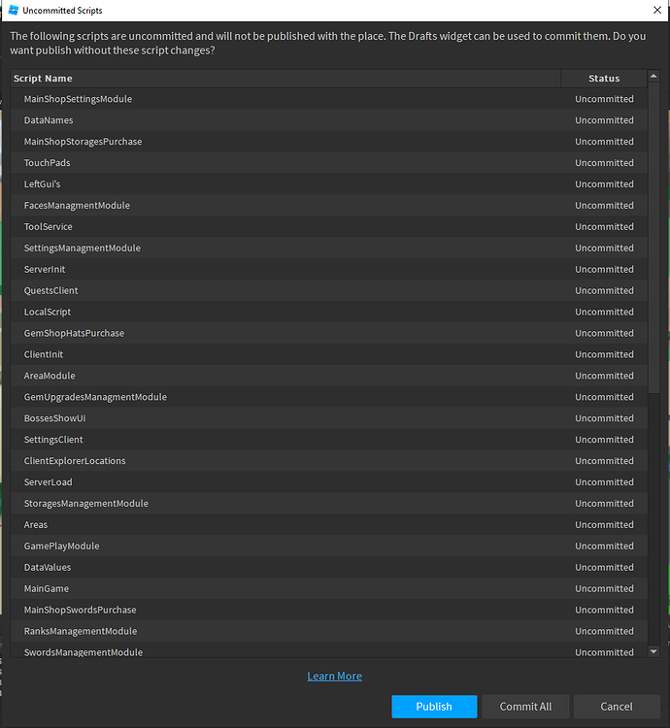670x728 pixels.
Task: Click the Publish button
Action: (434, 707)
